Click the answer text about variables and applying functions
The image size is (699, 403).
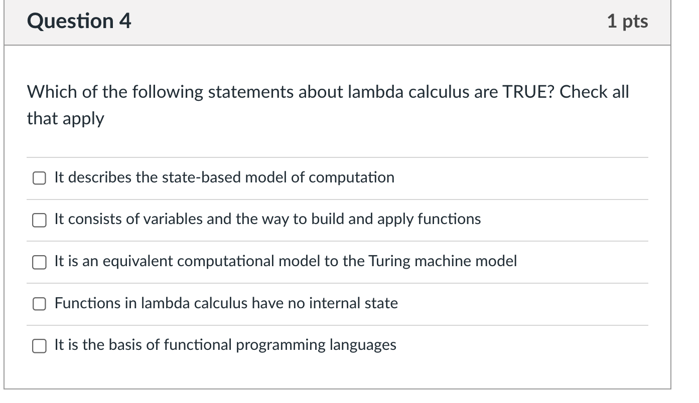267,220
